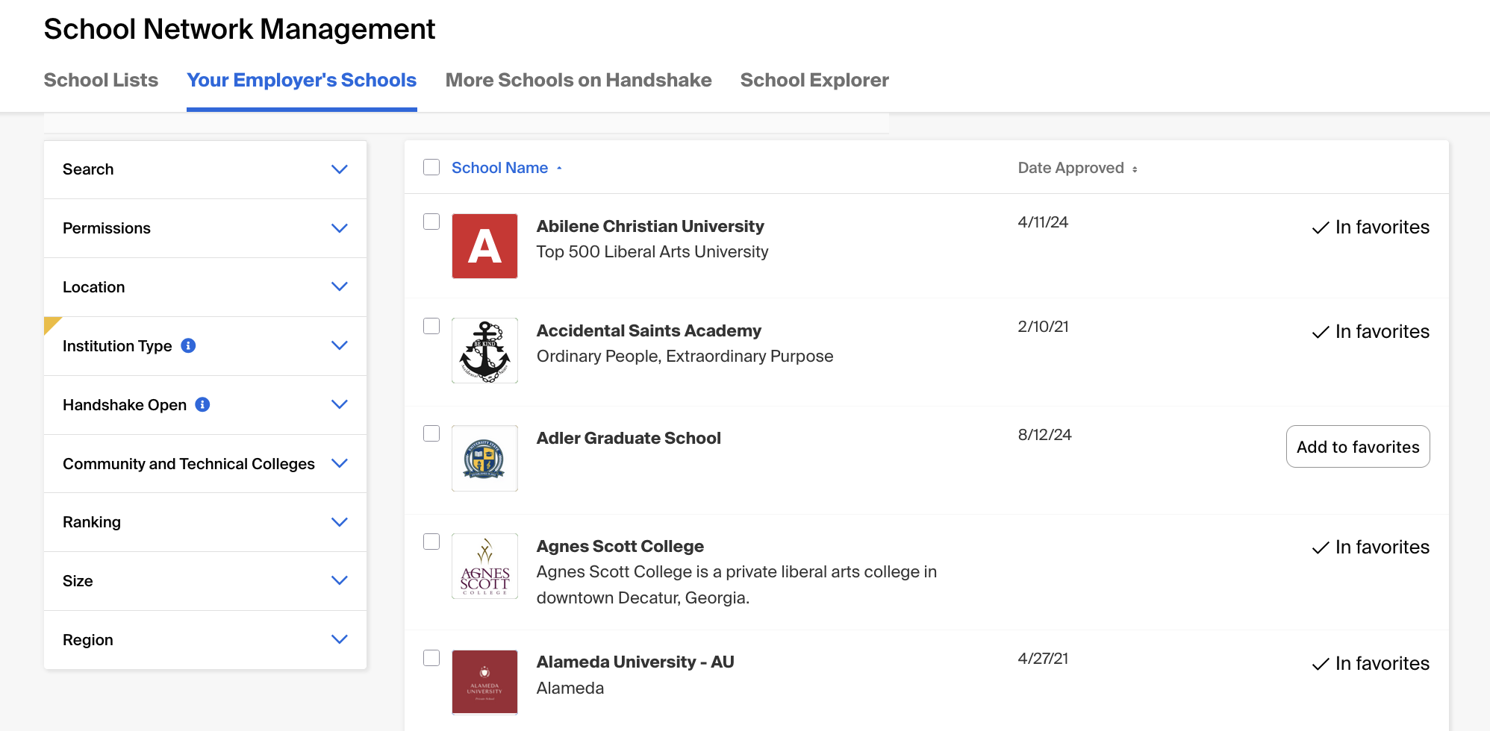Open Agnes Scott College logo
This screenshot has height=731, width=1490.
pyautogui.click(x=484, y=566)
